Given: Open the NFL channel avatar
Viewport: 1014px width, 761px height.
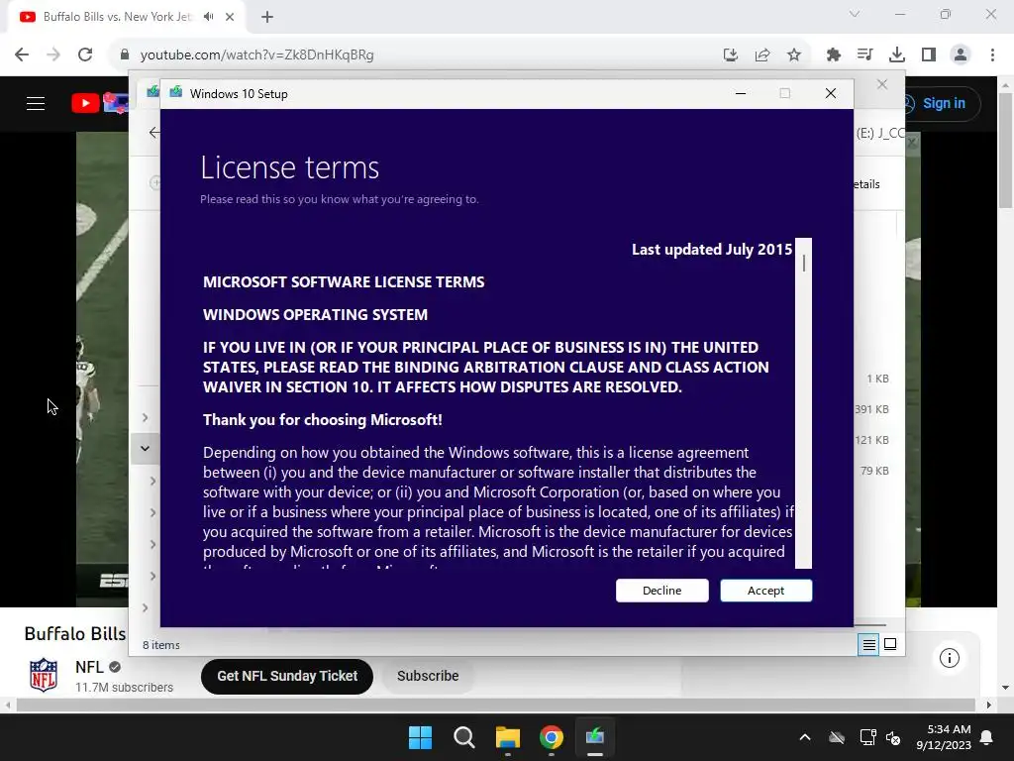Looking at the screenshot, I should (44, 675).
